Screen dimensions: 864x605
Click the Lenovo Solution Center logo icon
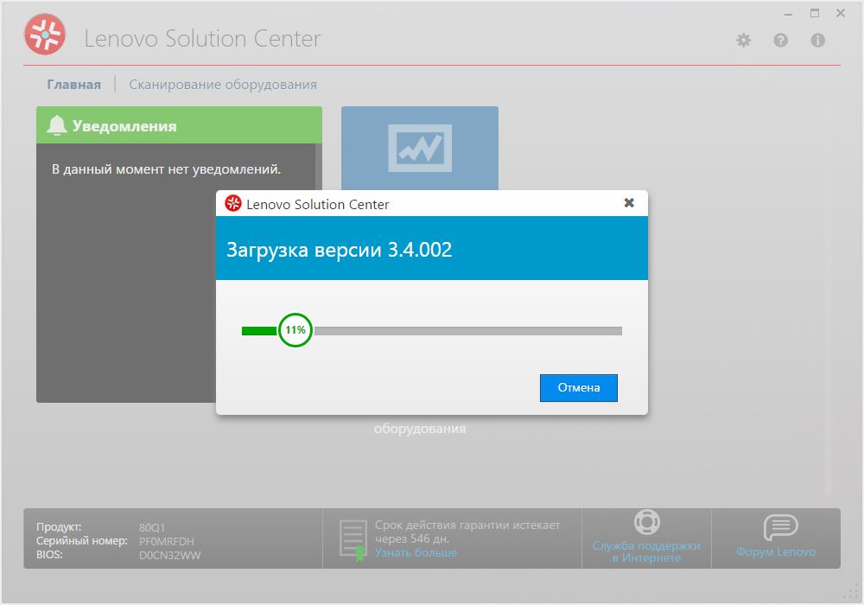45,35
